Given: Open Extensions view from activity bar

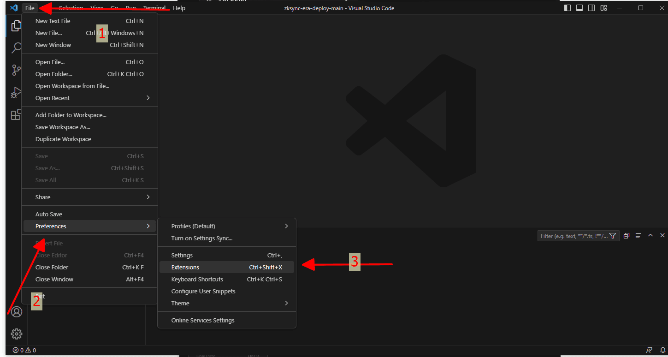Looking at the screenshot, I should click(x=17, y=114).
